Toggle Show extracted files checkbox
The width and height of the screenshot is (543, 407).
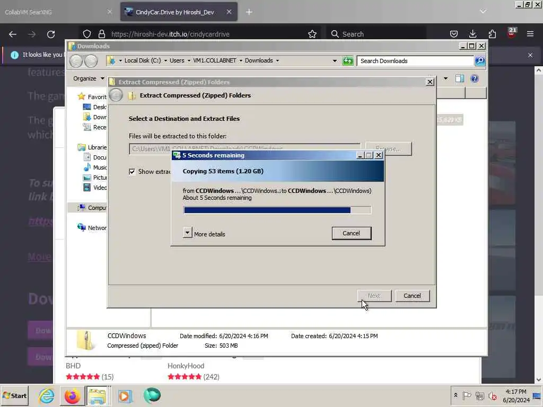point(132,172)
